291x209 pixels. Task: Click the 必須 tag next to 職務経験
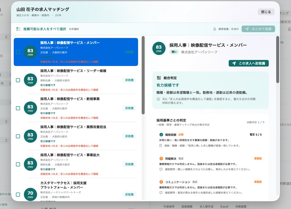point(181,135)
